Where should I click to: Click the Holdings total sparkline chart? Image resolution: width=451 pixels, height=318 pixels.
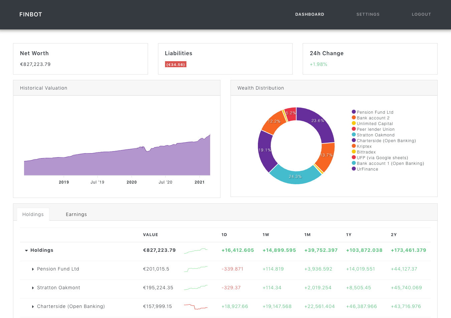pyautogui.click(x=195, y=250)
